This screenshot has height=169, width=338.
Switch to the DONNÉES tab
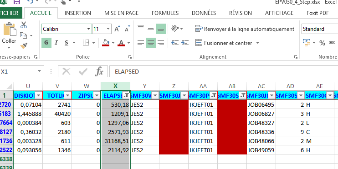click(x=204, y=13)
